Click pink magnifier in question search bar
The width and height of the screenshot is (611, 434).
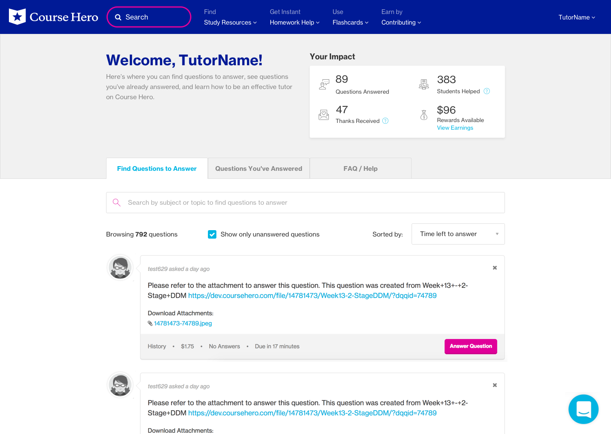[117, 203]
